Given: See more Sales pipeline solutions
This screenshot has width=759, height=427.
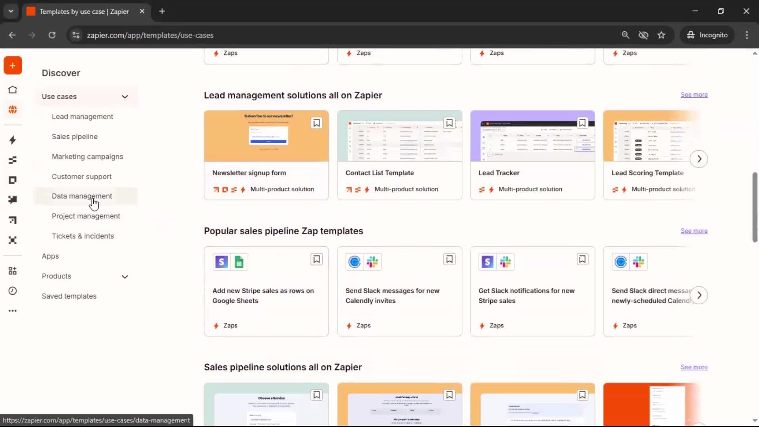Looking at the screenshot, I should 694,367.
